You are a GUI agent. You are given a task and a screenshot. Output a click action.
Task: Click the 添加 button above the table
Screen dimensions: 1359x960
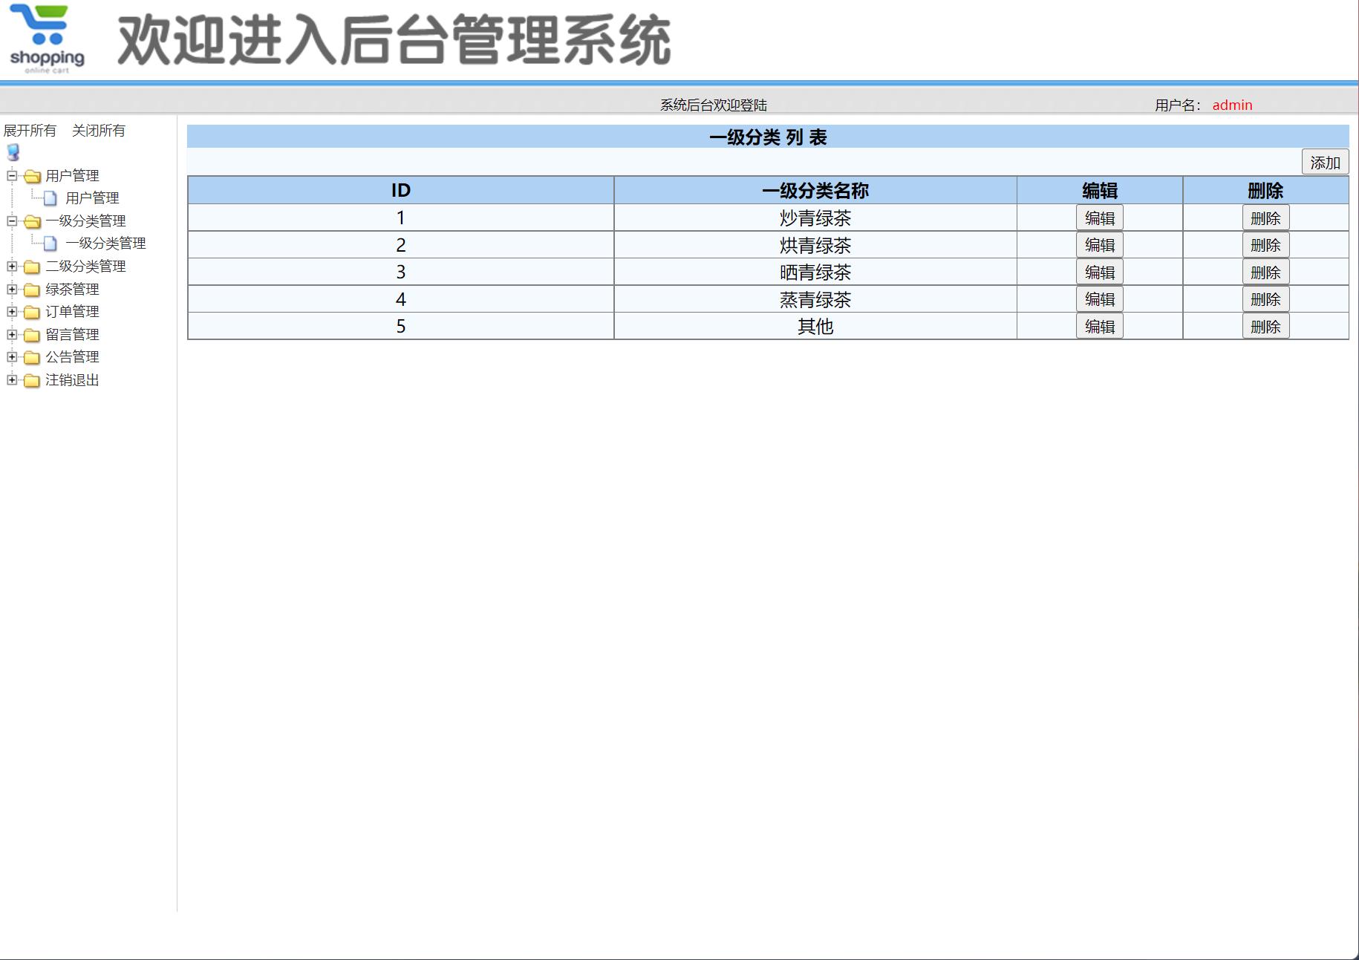pos(1326,161)
